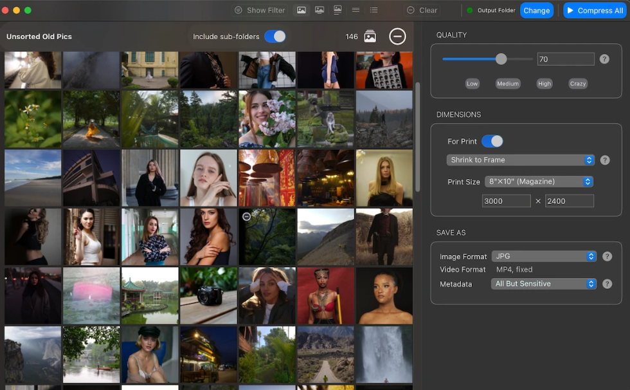
Task: Select the Crazy quality preset
Action: tap(577, 83)
